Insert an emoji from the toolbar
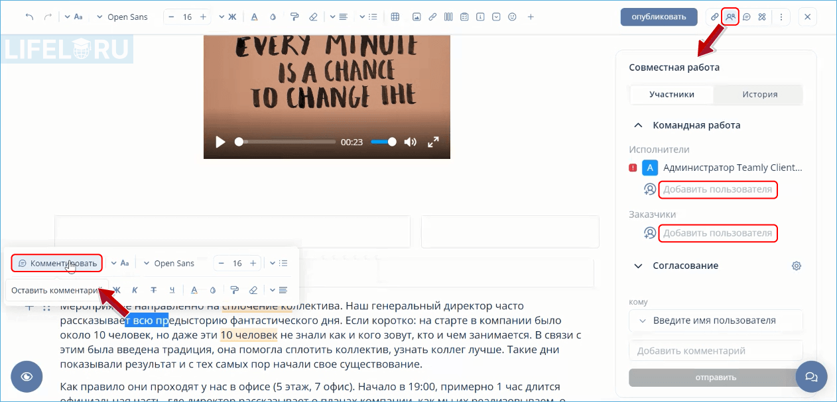This screenshot has width=837, height=402. [512, 17]
